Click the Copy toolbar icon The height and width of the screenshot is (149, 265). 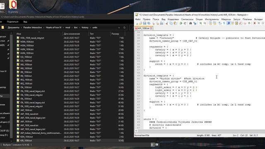coord(171,23)
